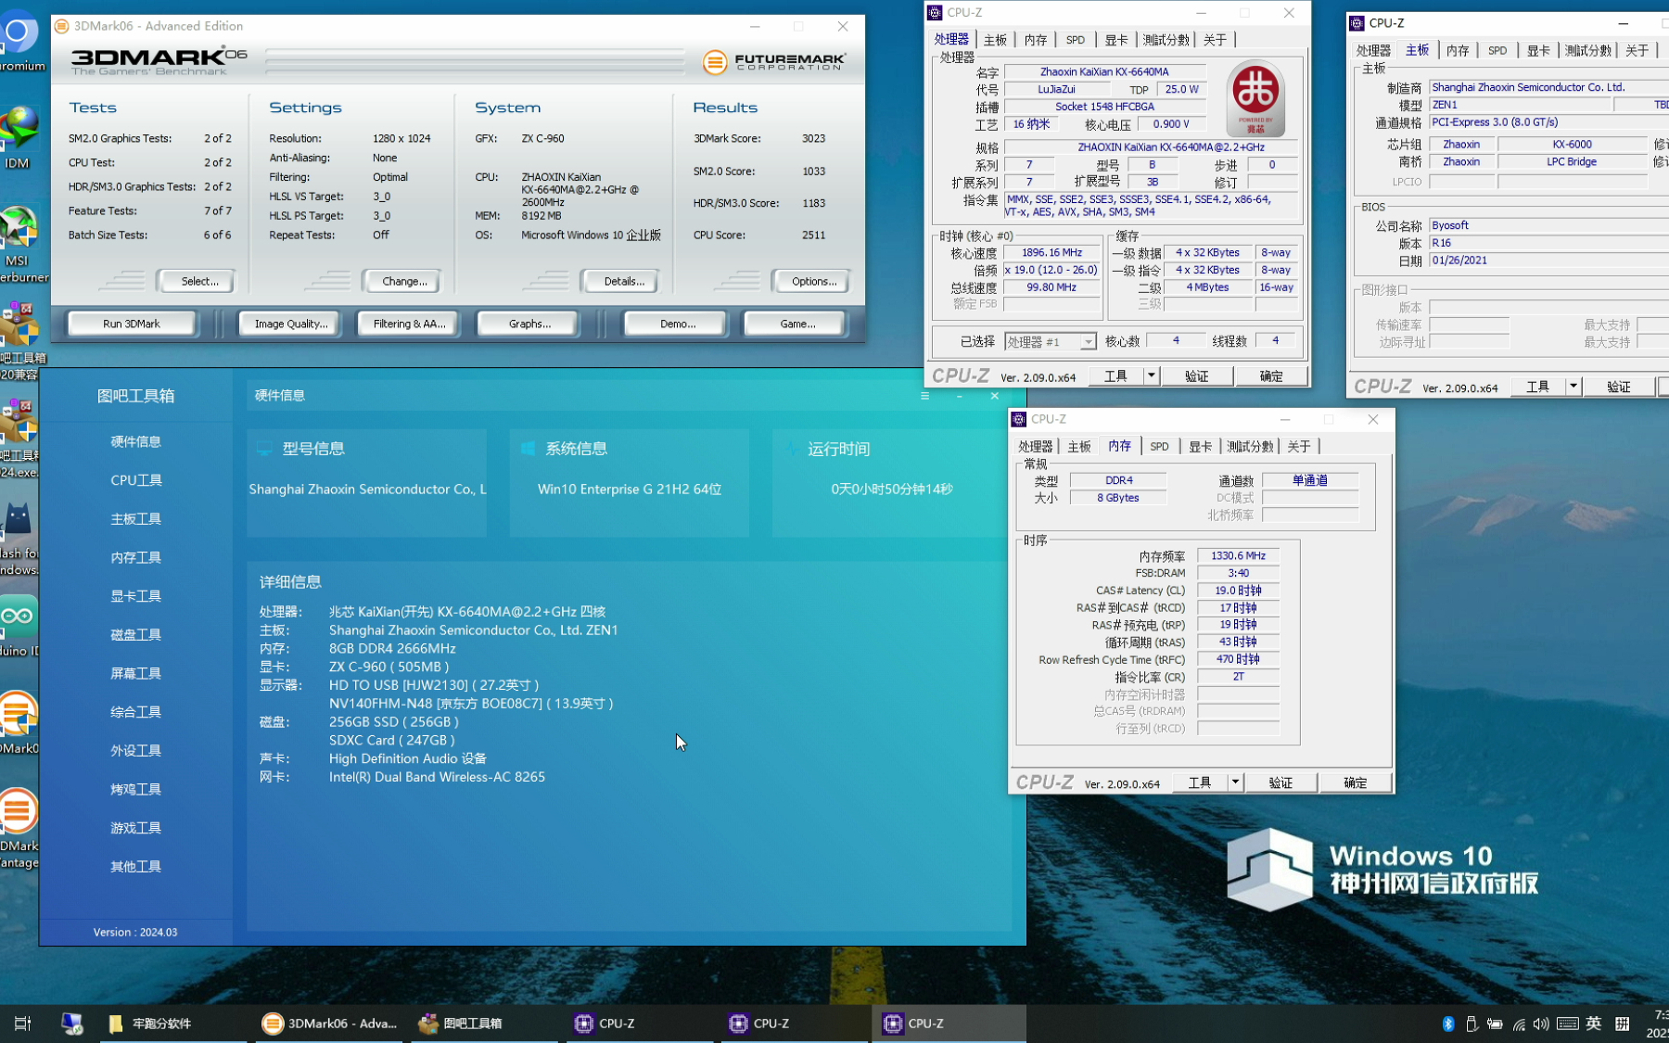Click the Run 3DMark button

coord(132,324)
